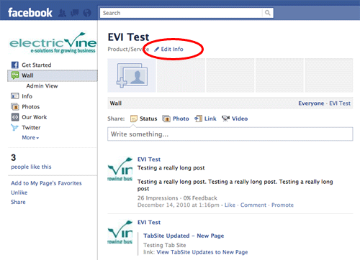Open the Twitter sidebar item
360x260 pixels.
click(31, 127)
